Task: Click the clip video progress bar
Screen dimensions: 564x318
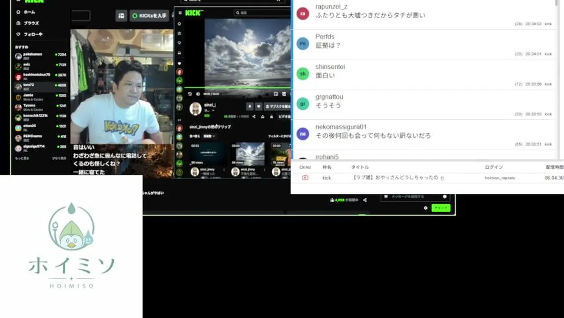Action: click(x=237, y=87)
